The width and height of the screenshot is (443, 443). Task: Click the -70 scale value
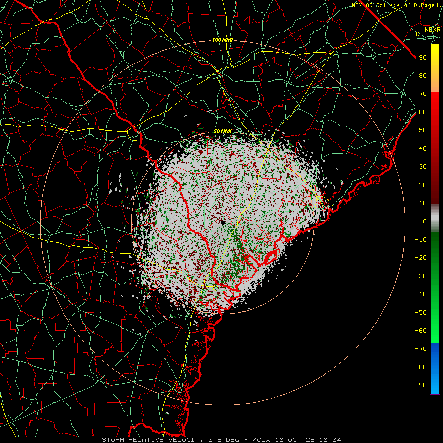click(x=421, y=349)
